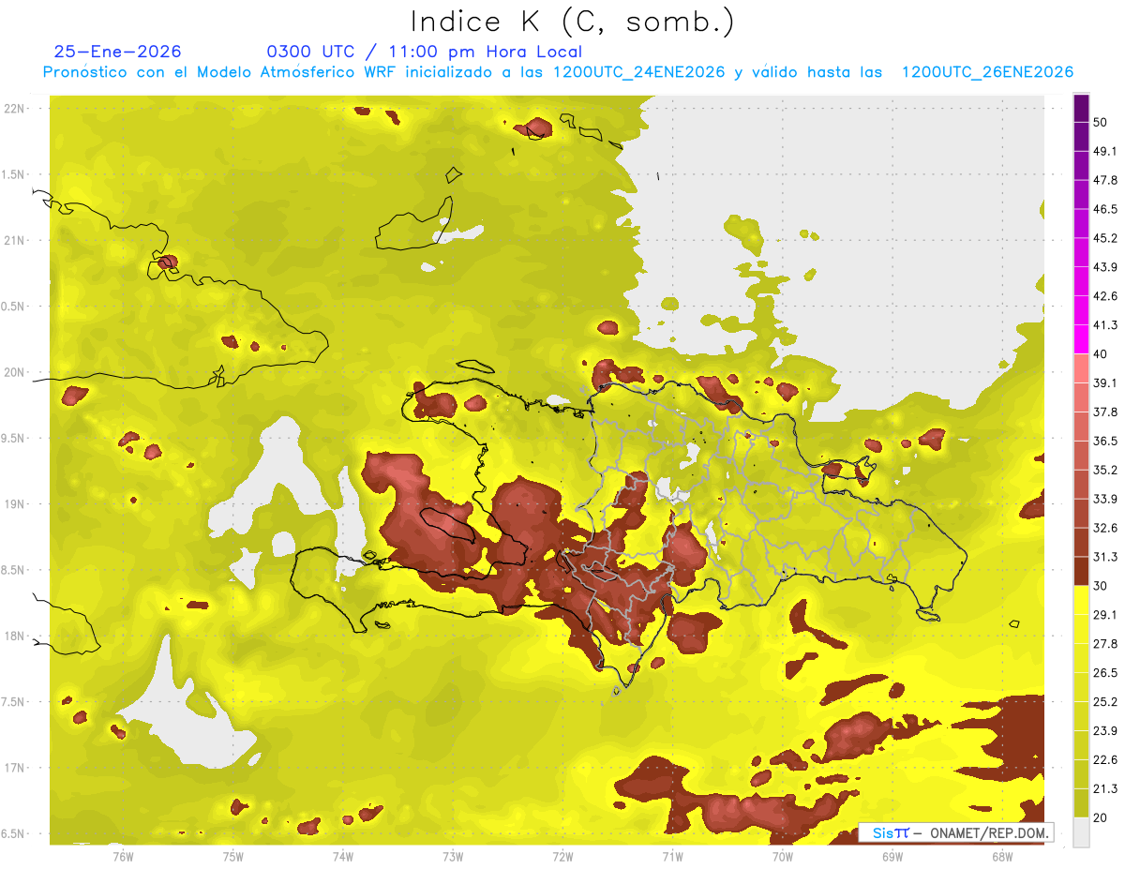Click the color bar value "35.2"
Screen dimensions: 1125x869
1105,470
